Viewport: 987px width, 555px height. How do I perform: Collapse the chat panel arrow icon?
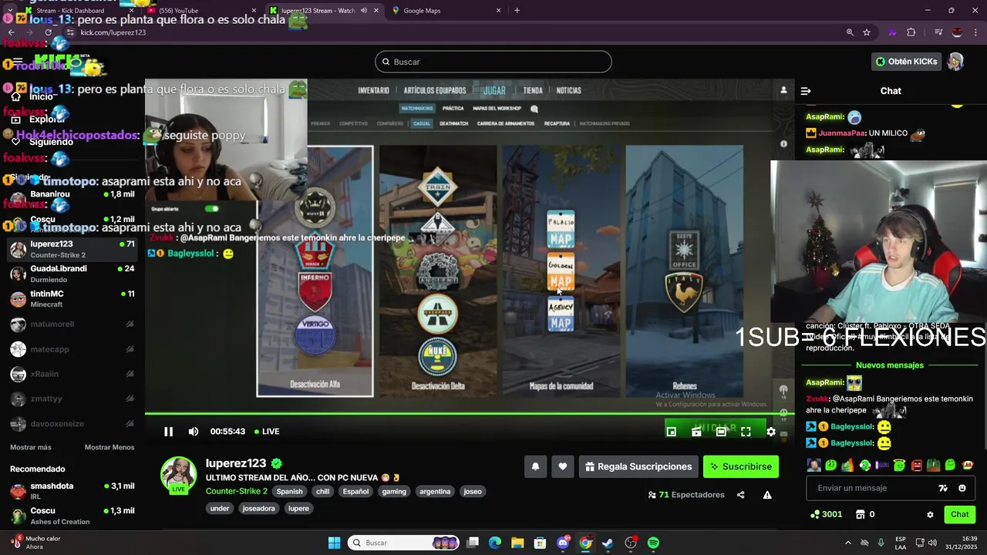click(806, 91)
